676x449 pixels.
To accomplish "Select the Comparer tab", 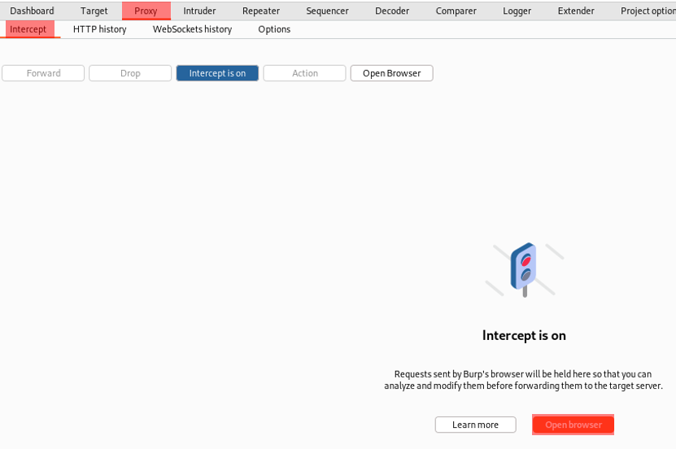I will [x=456, y=11].
